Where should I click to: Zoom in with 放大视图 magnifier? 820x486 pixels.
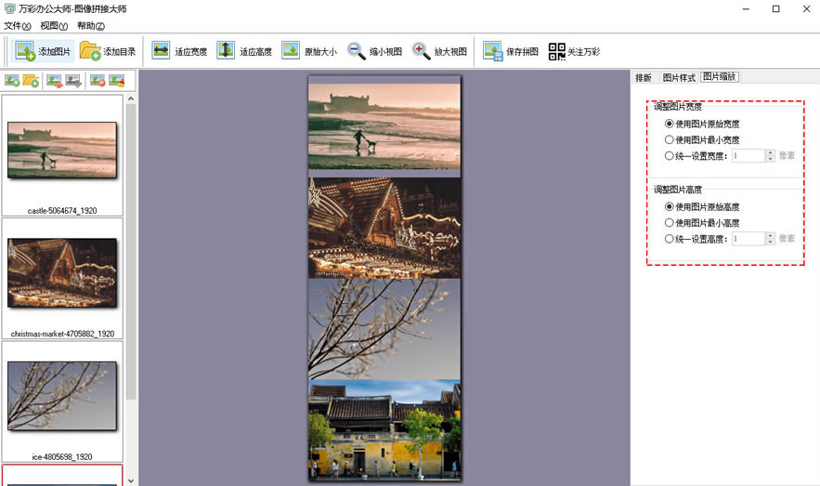pos(422,51)
